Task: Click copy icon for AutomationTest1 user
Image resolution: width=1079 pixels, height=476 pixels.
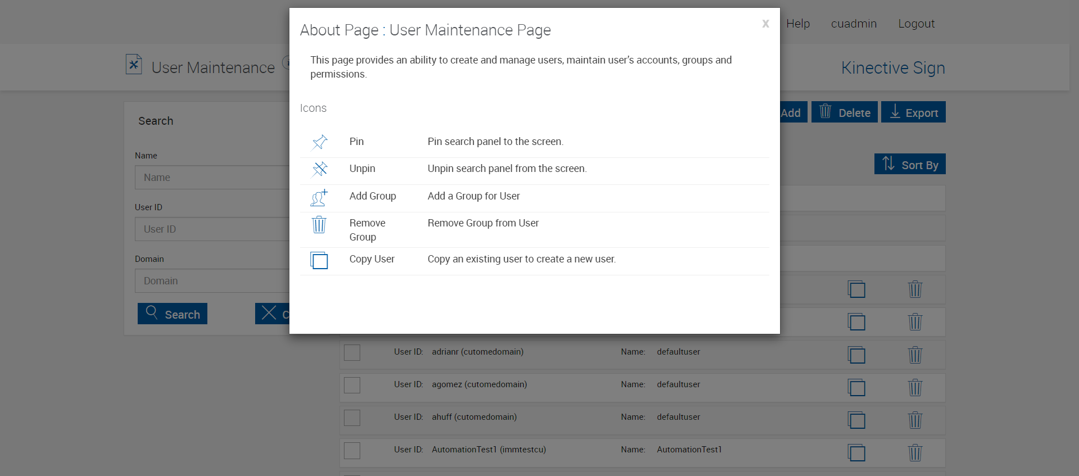Action: (856, 452)
